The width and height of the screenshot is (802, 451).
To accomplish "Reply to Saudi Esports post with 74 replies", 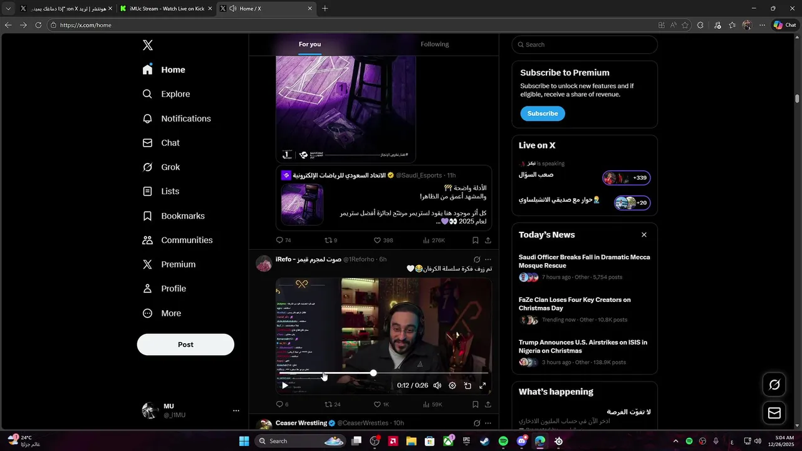I will 284,240.
